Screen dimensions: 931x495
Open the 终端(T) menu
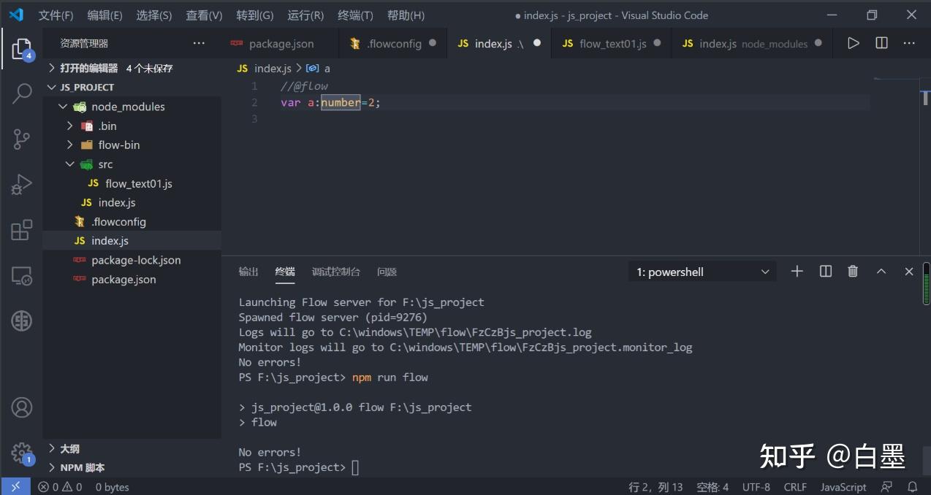click(x=355, y=15)
